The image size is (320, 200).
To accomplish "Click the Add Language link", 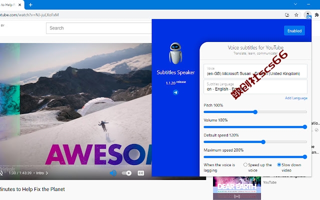I will [x=296, y=98].
